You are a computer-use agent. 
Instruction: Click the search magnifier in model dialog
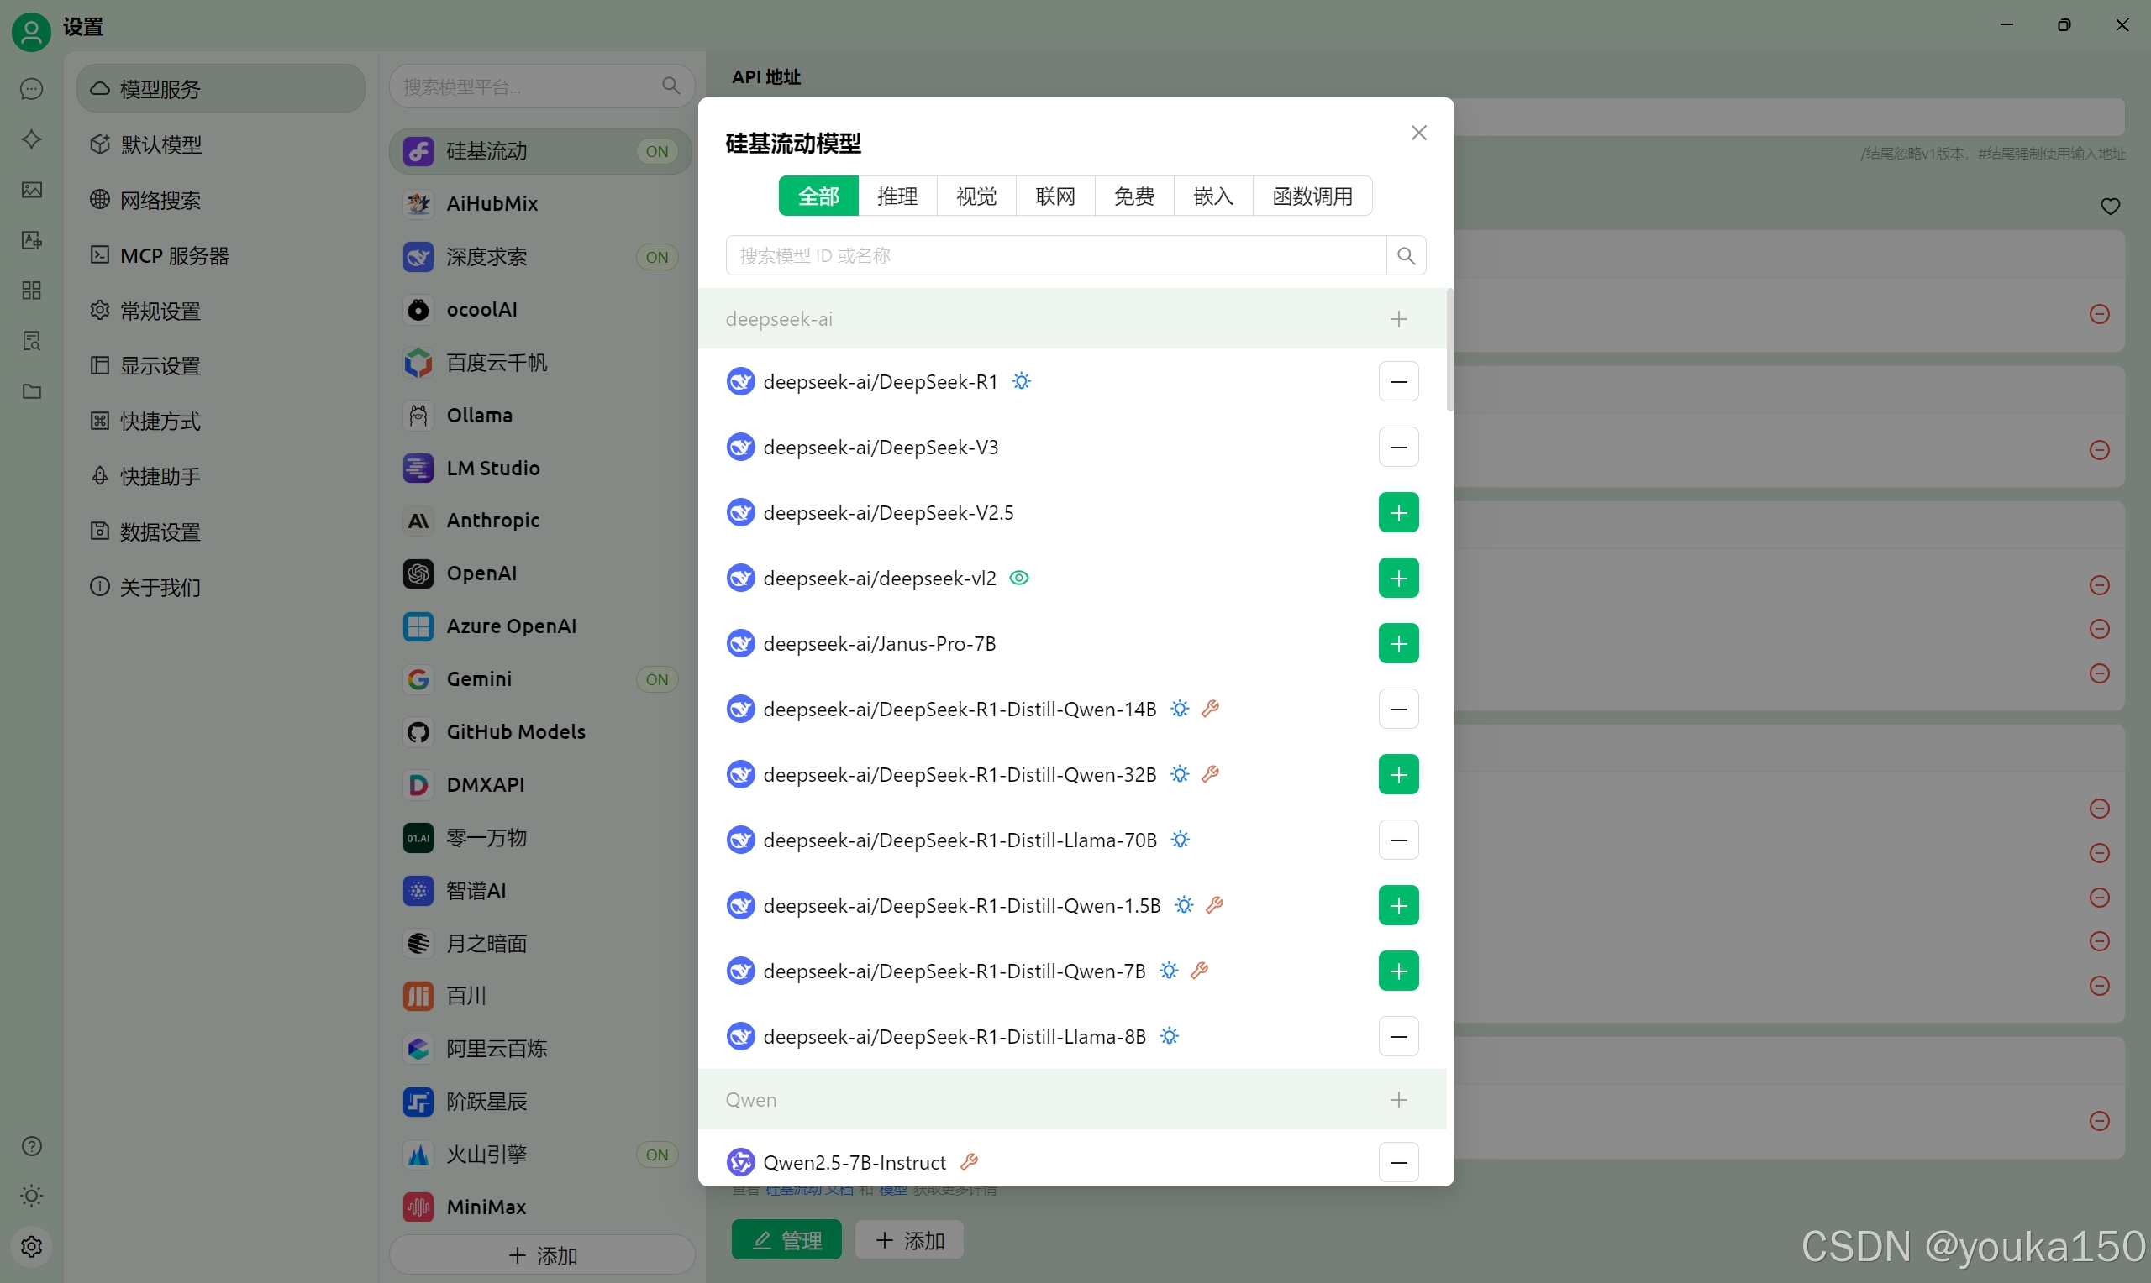pyautogui.click(x=1406, y=256)
